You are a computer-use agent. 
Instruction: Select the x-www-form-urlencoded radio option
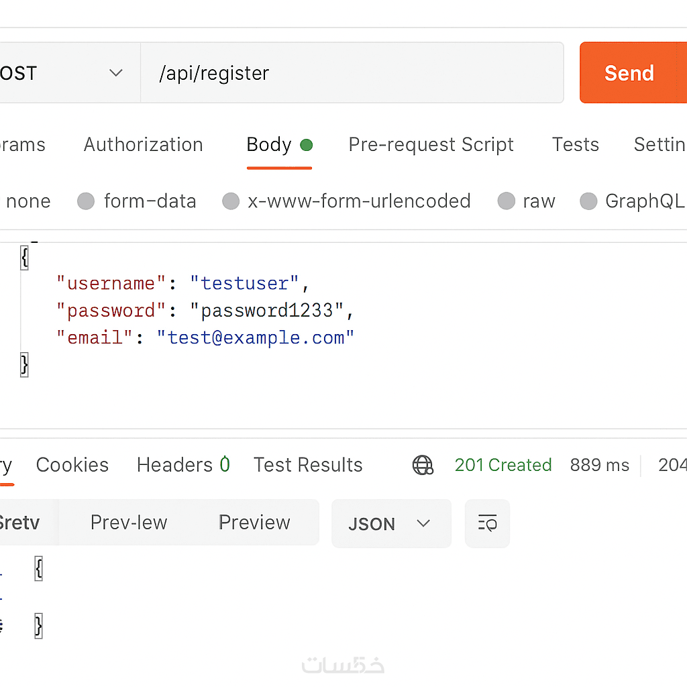pos(231,201)
